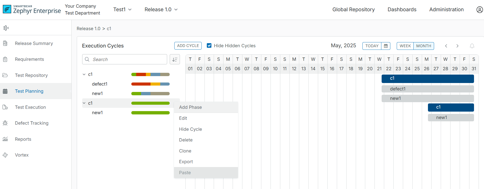The height and width of the screenshot is (189, 484).
Task: Click defect1 progress status bar
Action: click(150, 84)
